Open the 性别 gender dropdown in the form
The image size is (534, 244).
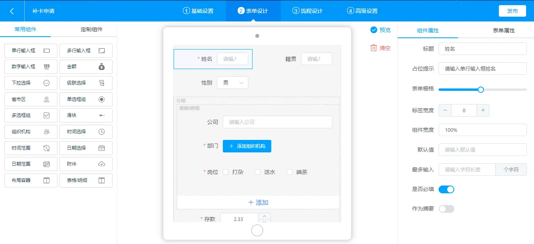(232, 82)
